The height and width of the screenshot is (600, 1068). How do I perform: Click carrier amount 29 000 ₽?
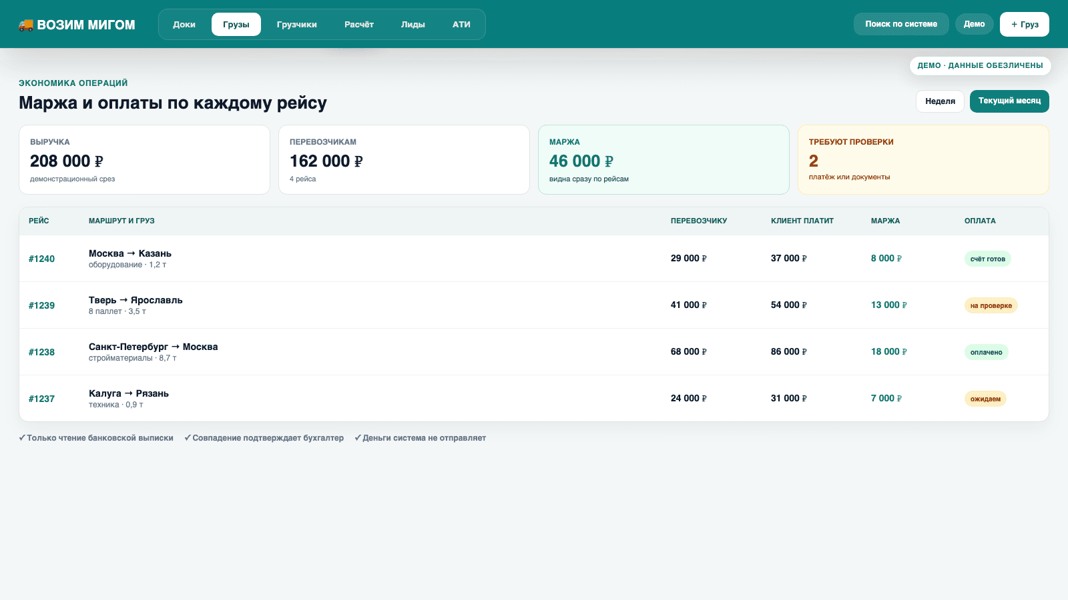pos(689,258)
